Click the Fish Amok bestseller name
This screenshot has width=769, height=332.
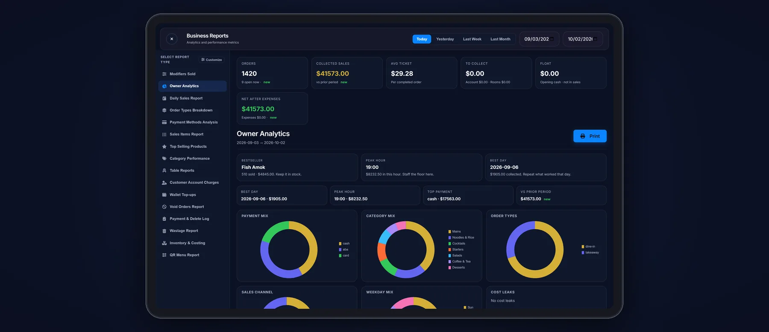coord(253,167)
